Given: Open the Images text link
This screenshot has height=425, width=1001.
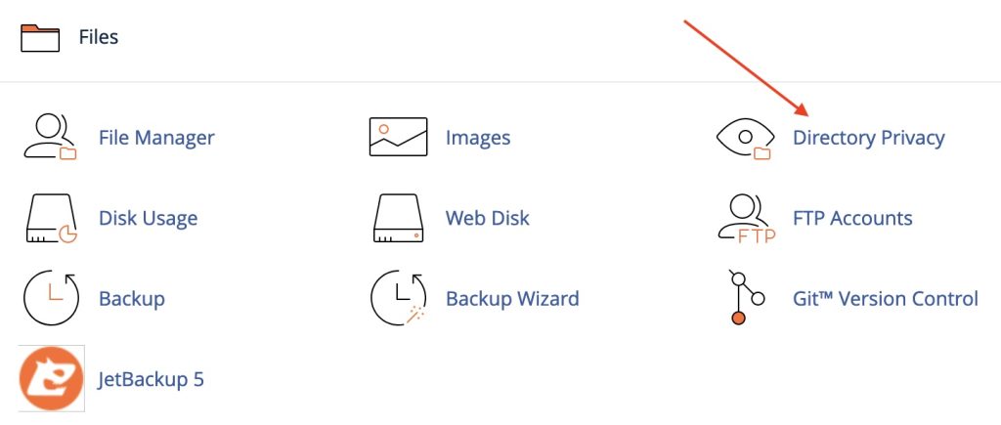Looking at the screenshot, I should point(477,138).
